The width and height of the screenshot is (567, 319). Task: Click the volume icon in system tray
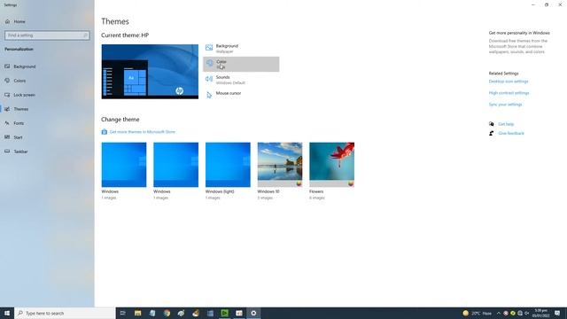point(527,313)
